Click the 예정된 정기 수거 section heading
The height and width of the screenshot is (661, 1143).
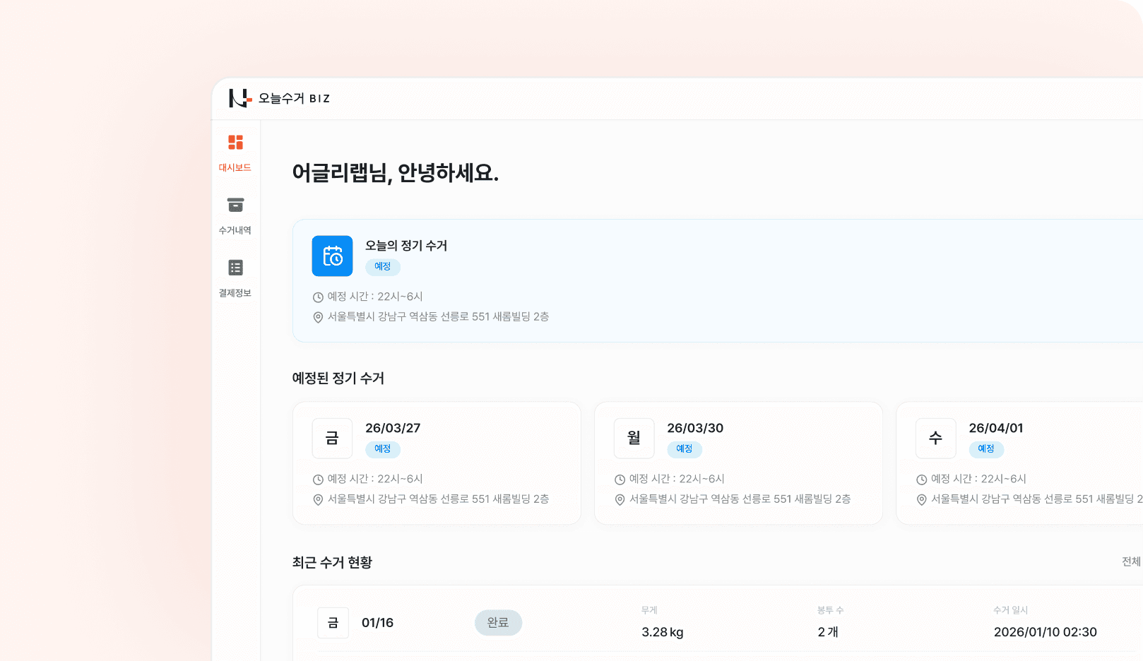tap(338, 378)
